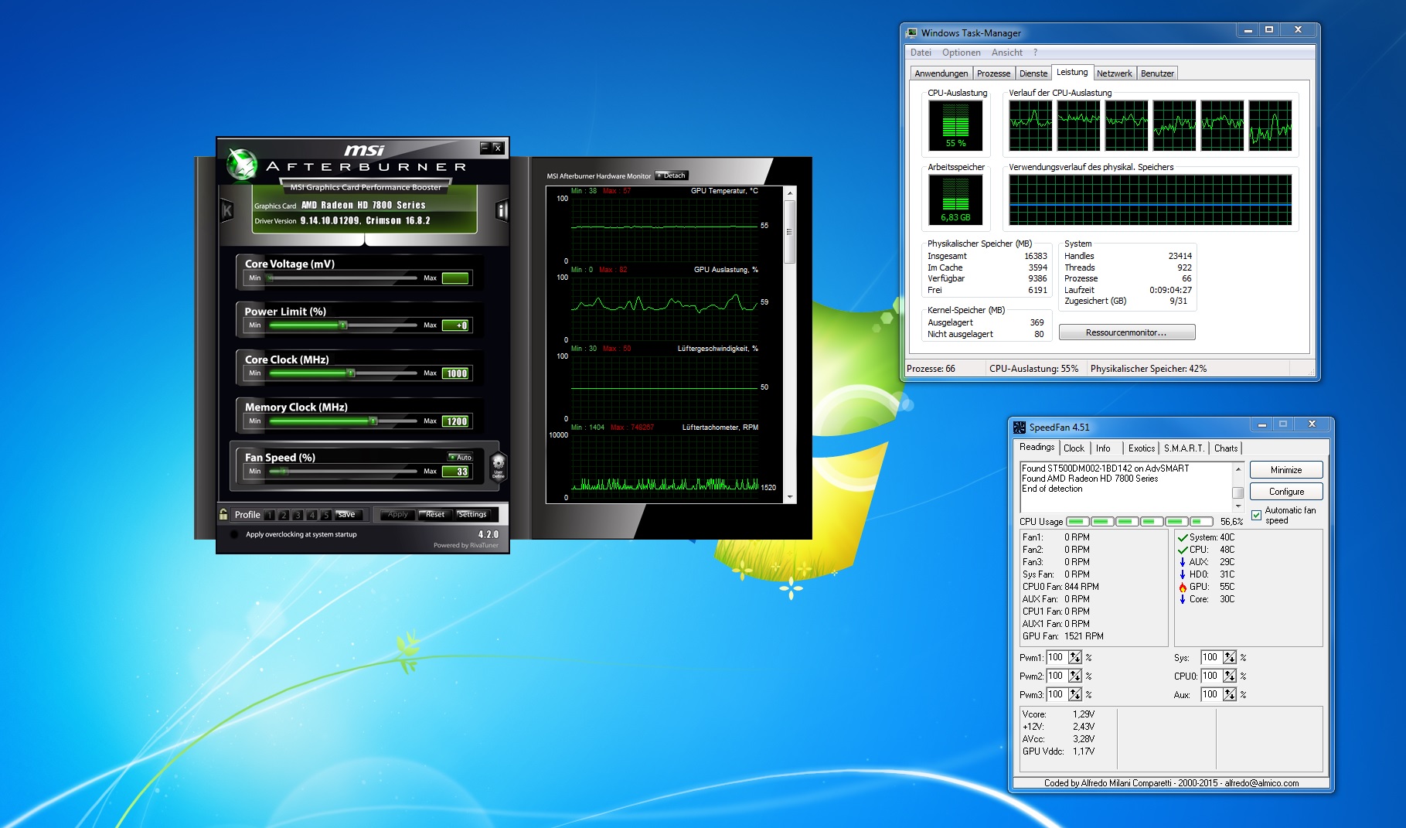Click the SpeedFan log scroll-up arrow

click(1237, 469)
